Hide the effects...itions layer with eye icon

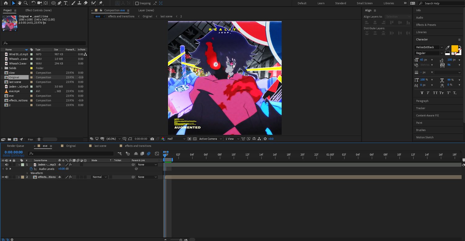click(x=3, y=177)
